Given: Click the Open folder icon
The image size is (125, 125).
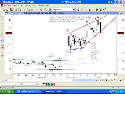Looking at the screenshot, I should point(7,10).
